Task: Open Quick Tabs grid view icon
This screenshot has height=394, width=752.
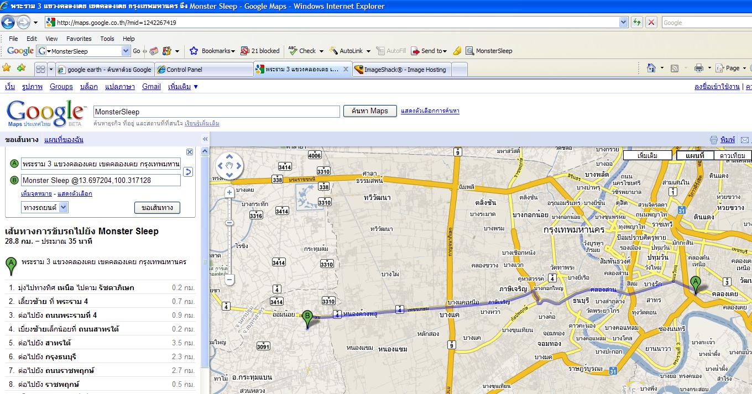Action: 40,69
